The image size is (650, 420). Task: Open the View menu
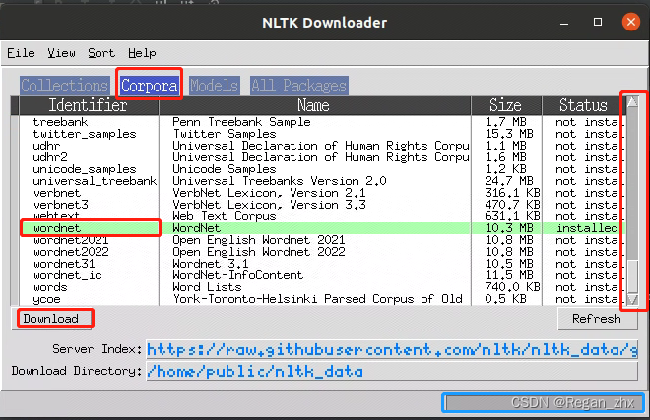[61, 53]
